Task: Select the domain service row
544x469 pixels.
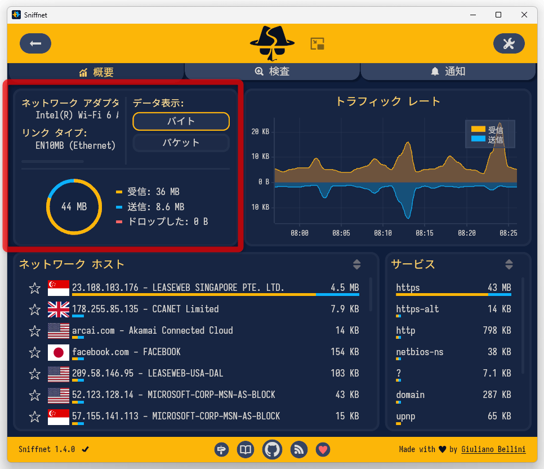Action: coord(453,395)
